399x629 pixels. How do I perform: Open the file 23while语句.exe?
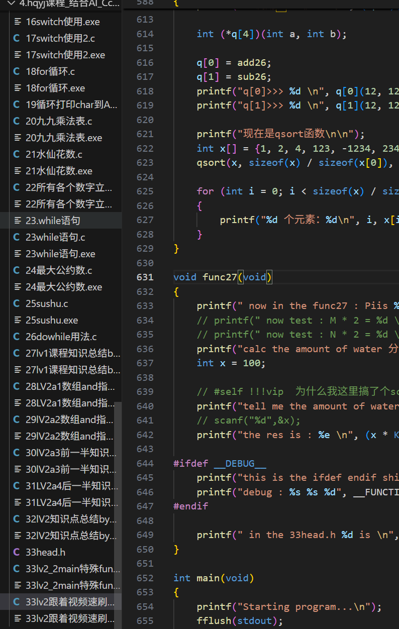pos(61,254)
